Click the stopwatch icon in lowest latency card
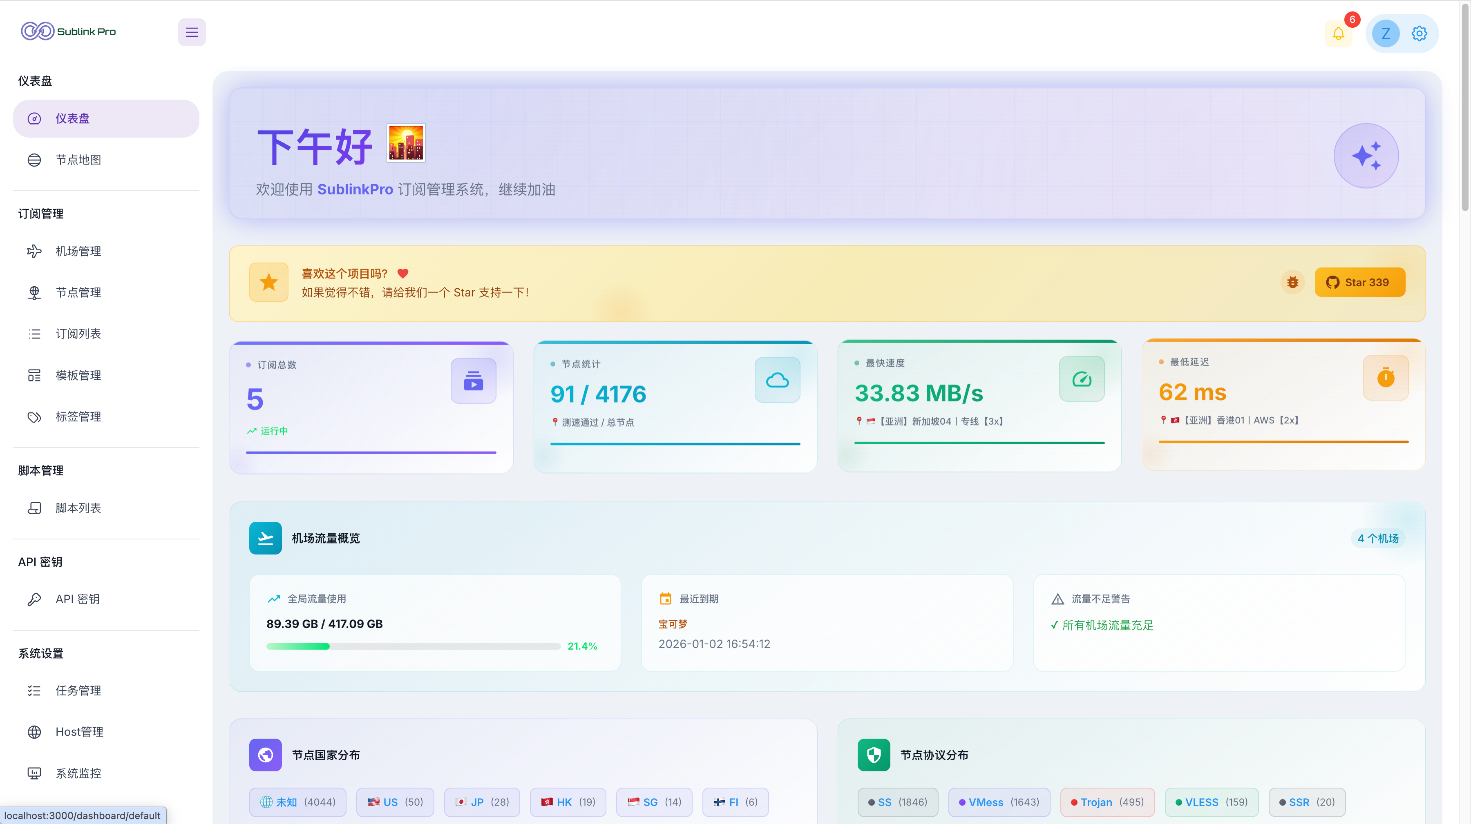This screenshot has height=824, width=1471. coord(1385,378)
